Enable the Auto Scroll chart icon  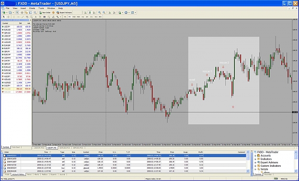click(x=110, y=12)
